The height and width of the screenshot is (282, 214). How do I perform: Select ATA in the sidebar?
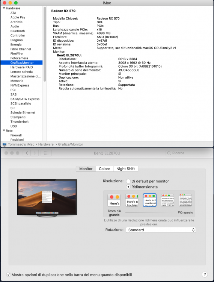pos(13,13)
